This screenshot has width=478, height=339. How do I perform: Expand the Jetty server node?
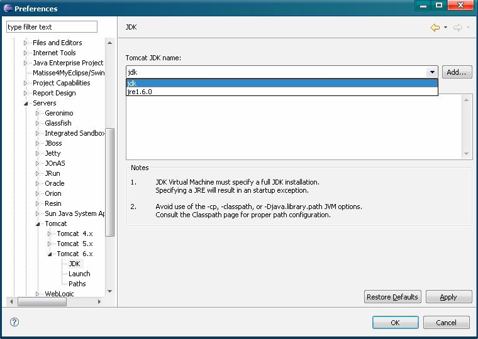(38, 153)
